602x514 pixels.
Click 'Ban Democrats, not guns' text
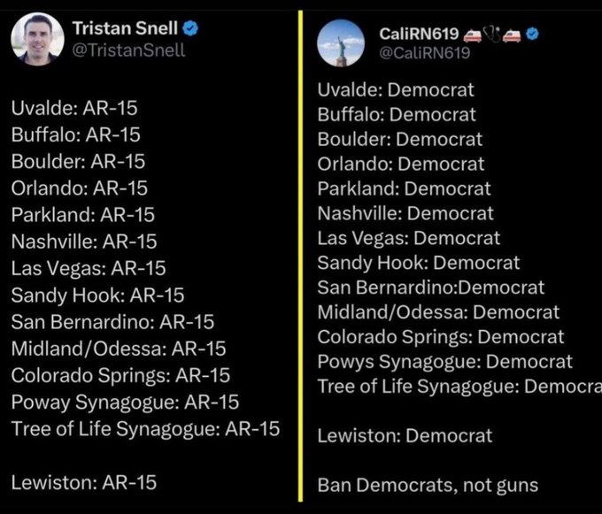428,485
